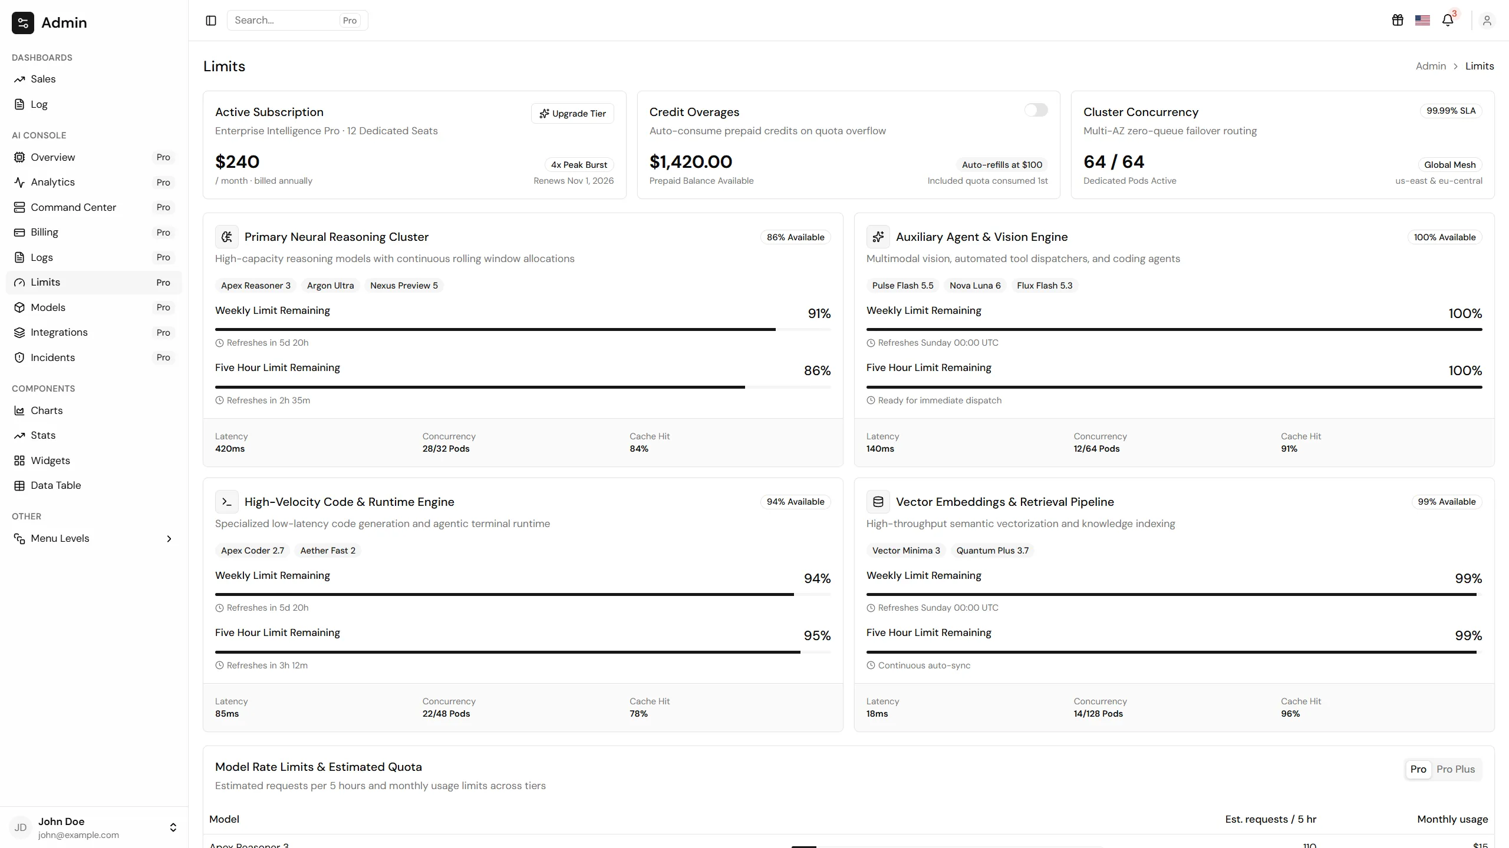Toggle the sidebar panel icon

[x=211, y=21]
